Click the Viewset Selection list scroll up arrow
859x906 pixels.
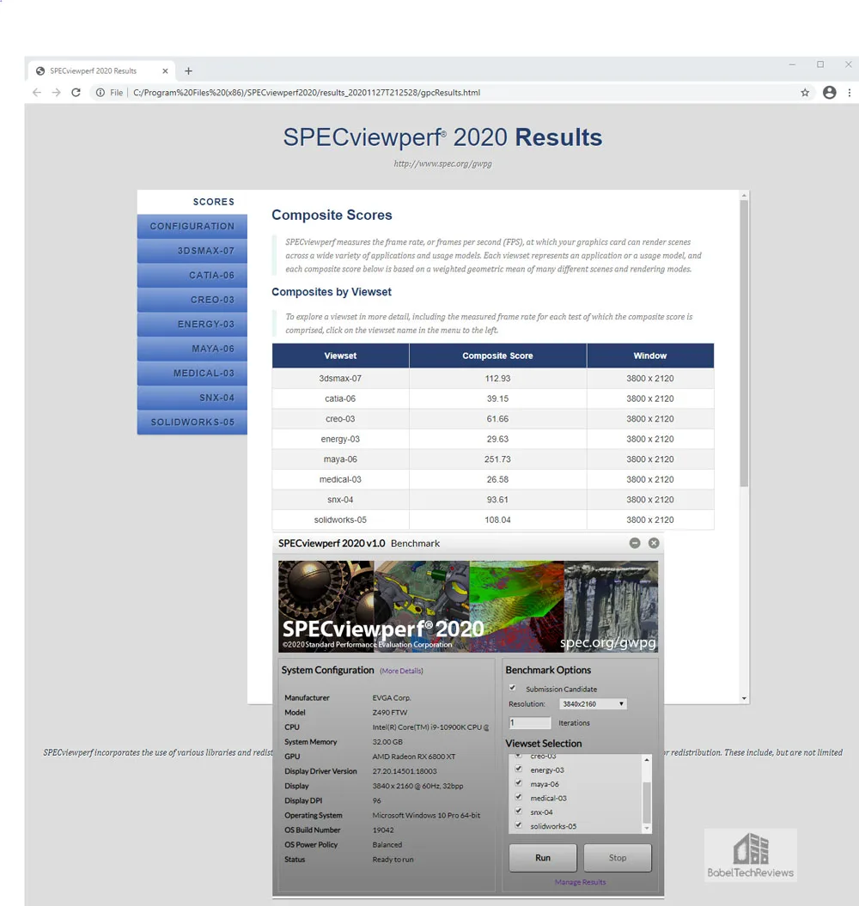click(x=647, y=760)
